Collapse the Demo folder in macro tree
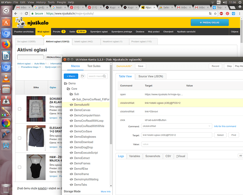Screen dimensions: 243x195 (x=66, y=83)
